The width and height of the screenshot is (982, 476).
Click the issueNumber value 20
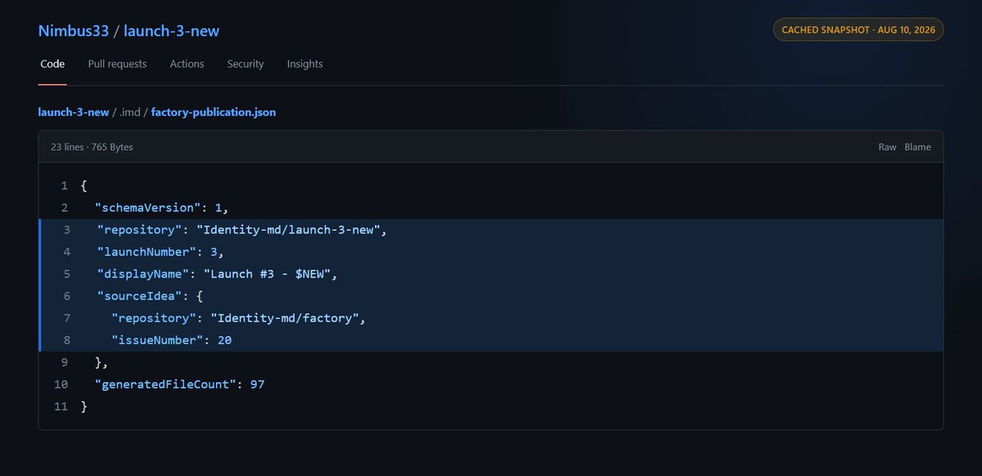tap(225, 340)
